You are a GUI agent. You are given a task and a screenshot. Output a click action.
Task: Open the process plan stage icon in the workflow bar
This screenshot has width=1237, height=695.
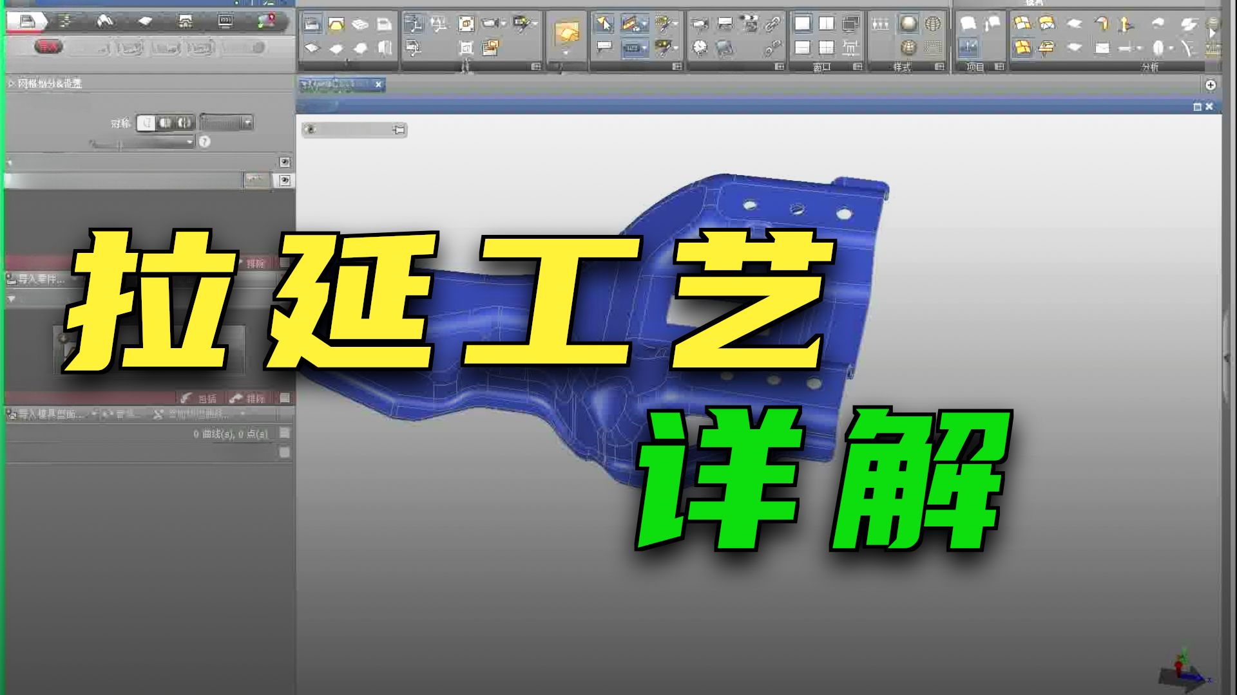tap(66, 21)
